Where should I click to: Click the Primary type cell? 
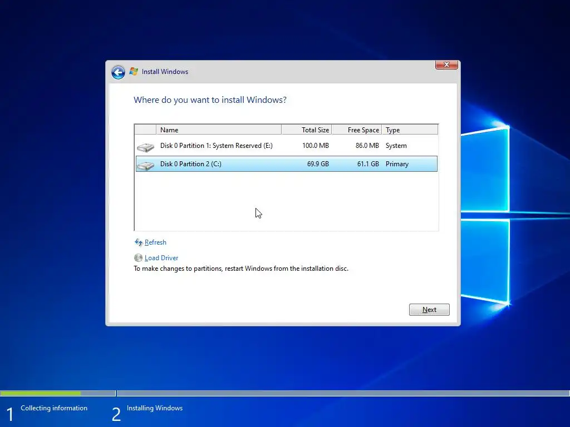(x=397, y=164)
